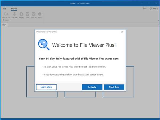The width and height of the screenshot is (160, 120).
Task: Click the 'If you have an activation key' line
Action: (73, 75)
